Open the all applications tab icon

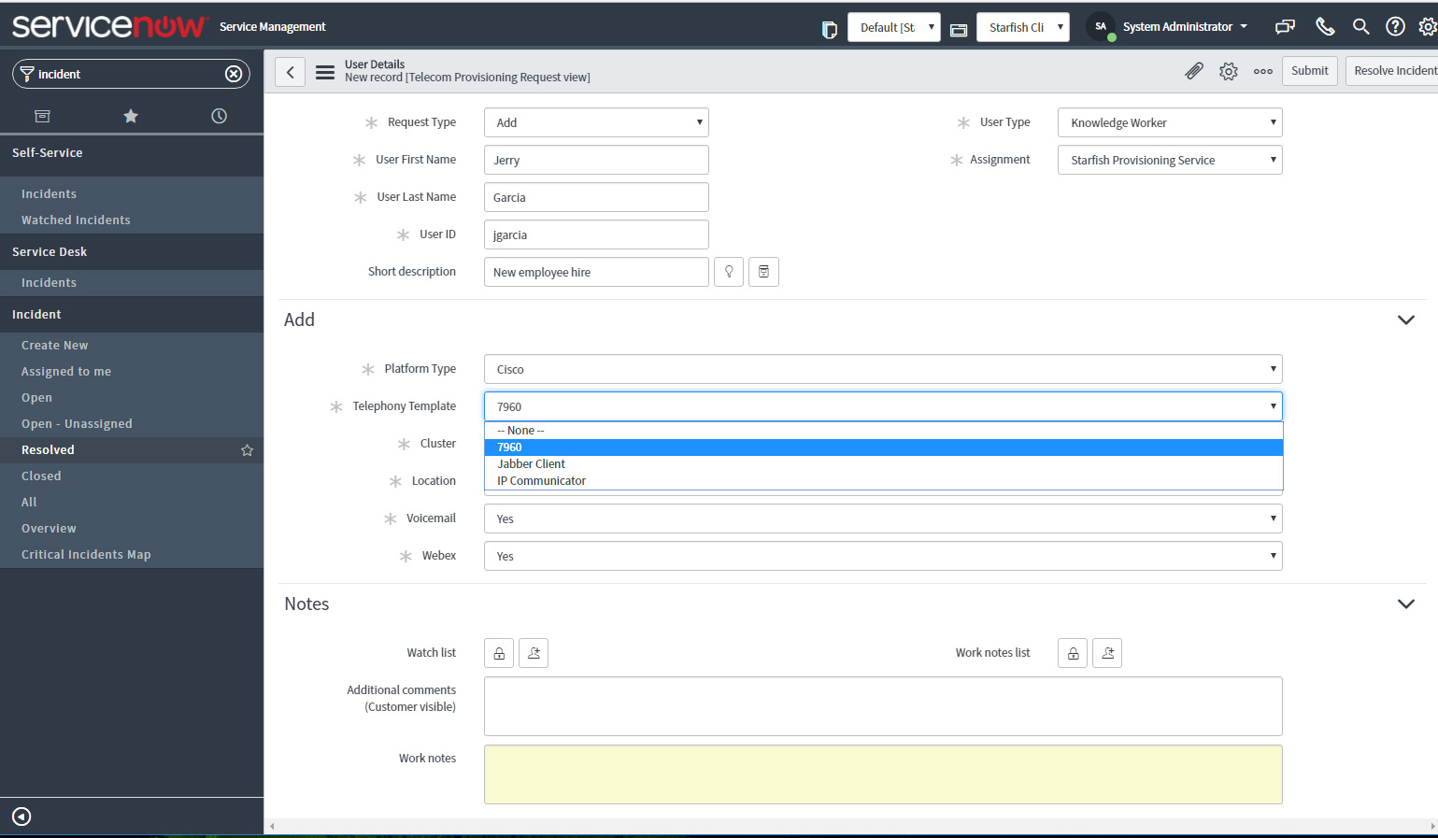pos(42,116)
